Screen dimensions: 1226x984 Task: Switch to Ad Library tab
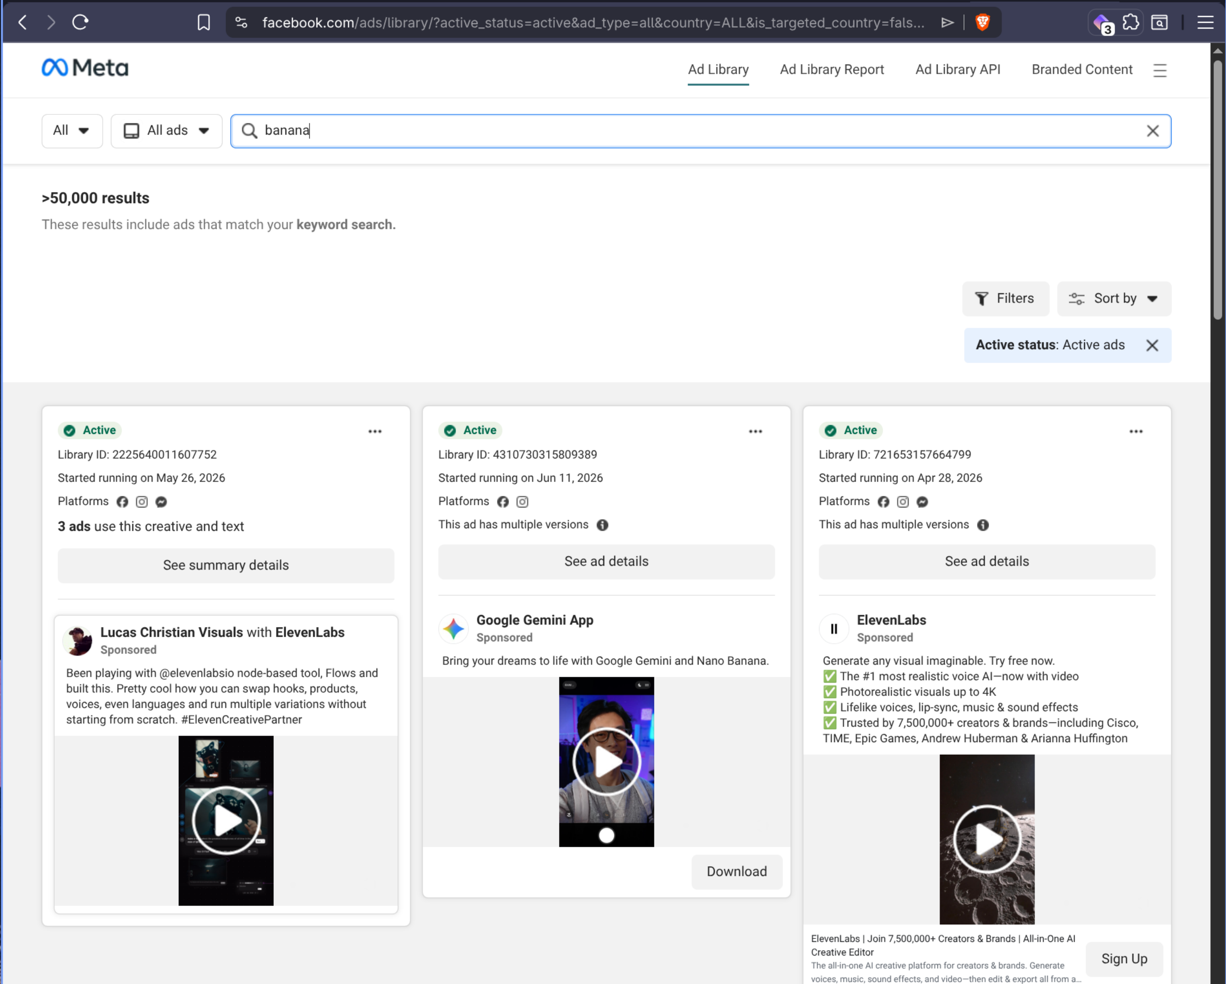point(718,69)
